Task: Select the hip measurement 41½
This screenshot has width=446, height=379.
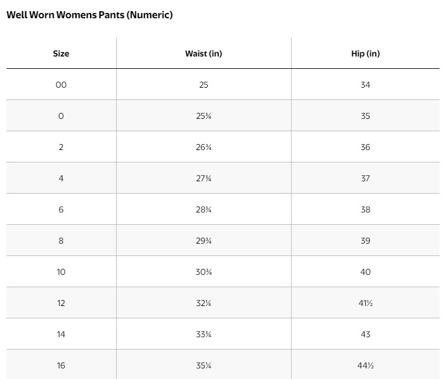Action: (365, 303)
